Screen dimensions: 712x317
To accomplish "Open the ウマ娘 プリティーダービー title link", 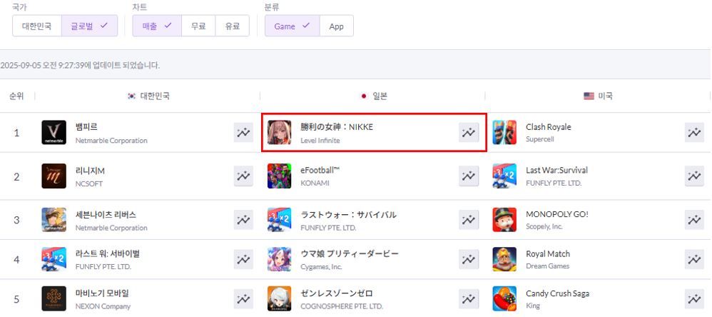I will tap(350, 253).
